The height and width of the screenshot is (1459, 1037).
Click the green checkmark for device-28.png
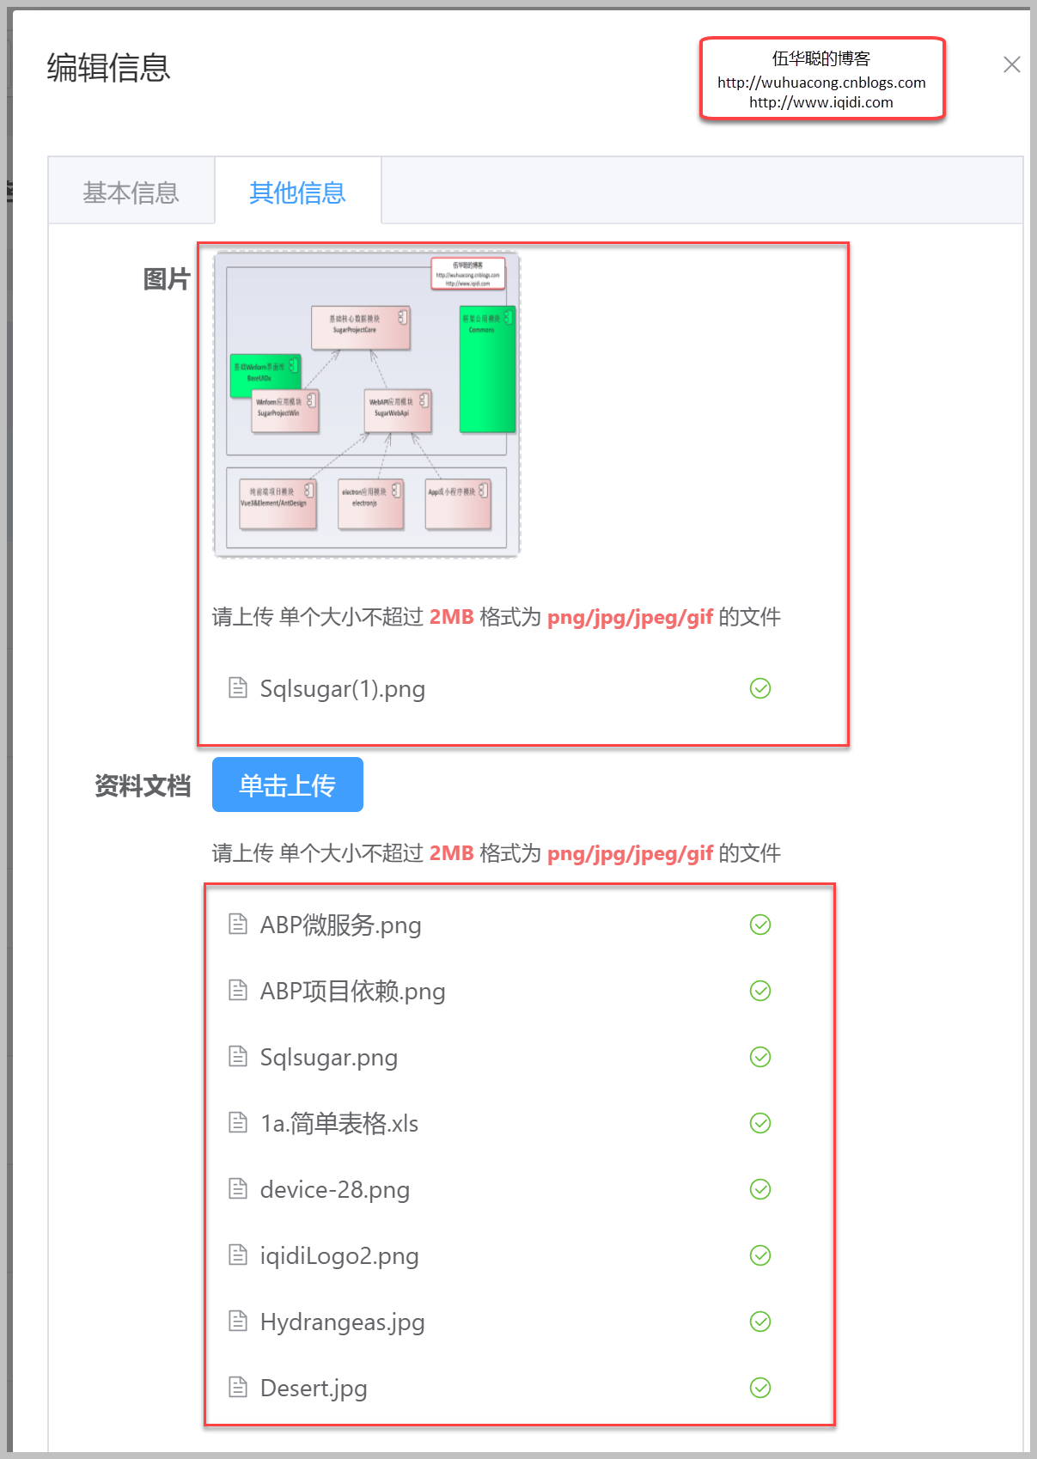click(760, 1189)
